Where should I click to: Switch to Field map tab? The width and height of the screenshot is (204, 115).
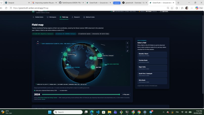coord(64,17)
